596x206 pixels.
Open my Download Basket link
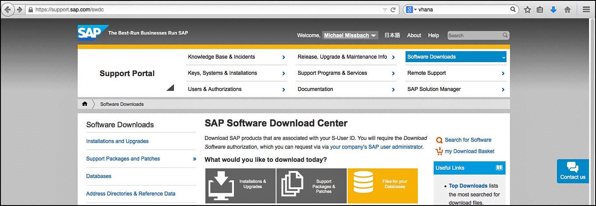470,151
